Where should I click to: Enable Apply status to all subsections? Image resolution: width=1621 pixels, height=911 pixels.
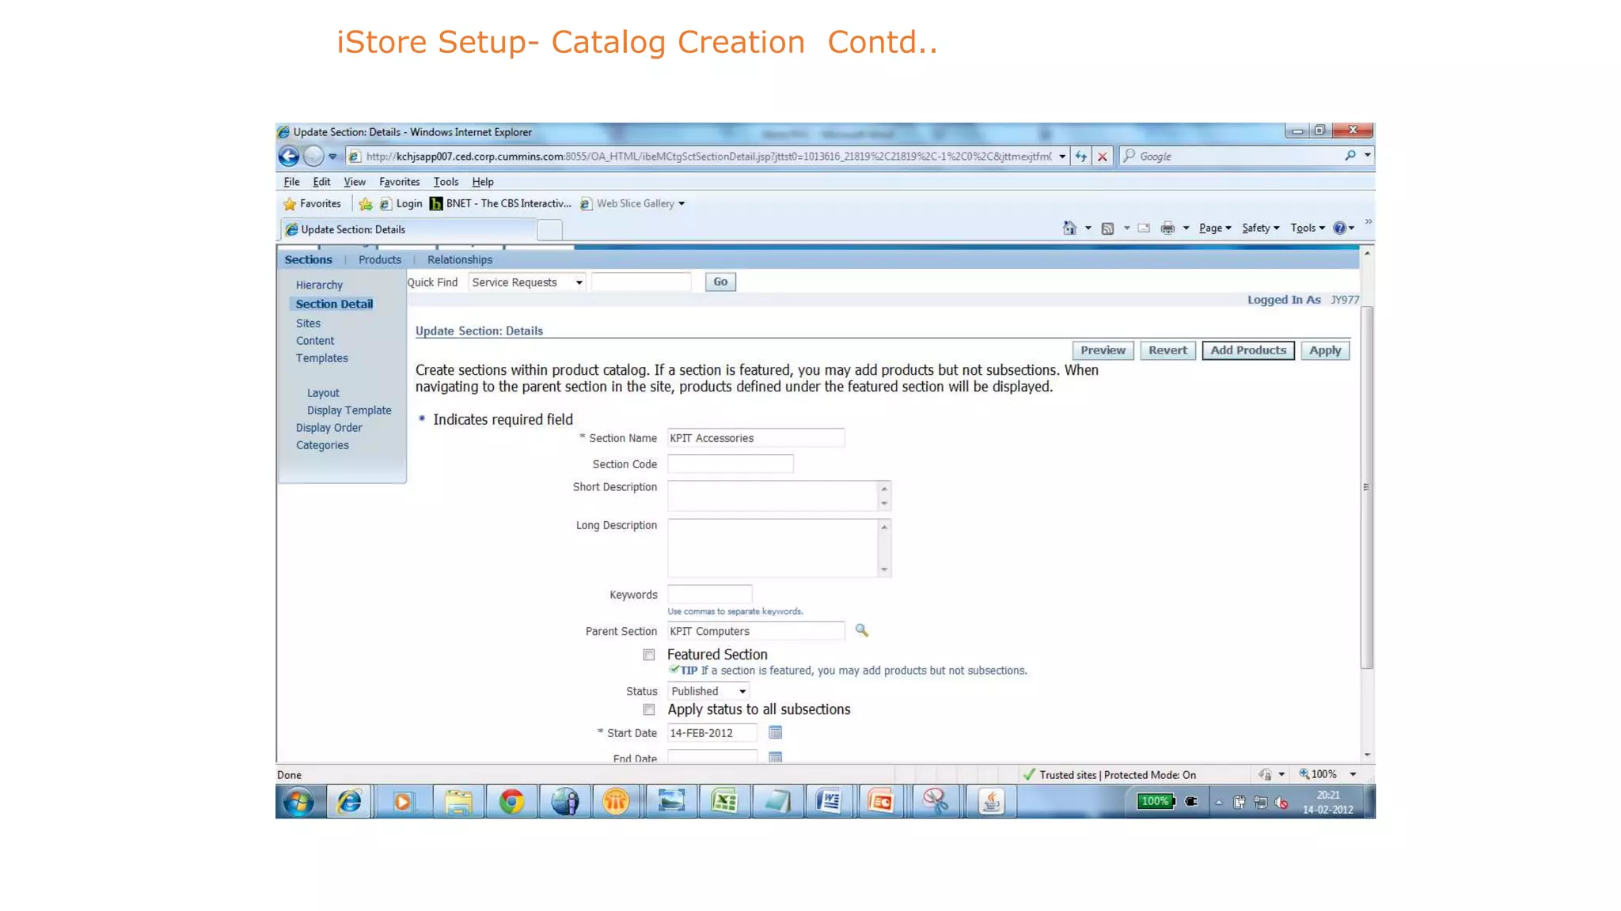coord(649,709)
